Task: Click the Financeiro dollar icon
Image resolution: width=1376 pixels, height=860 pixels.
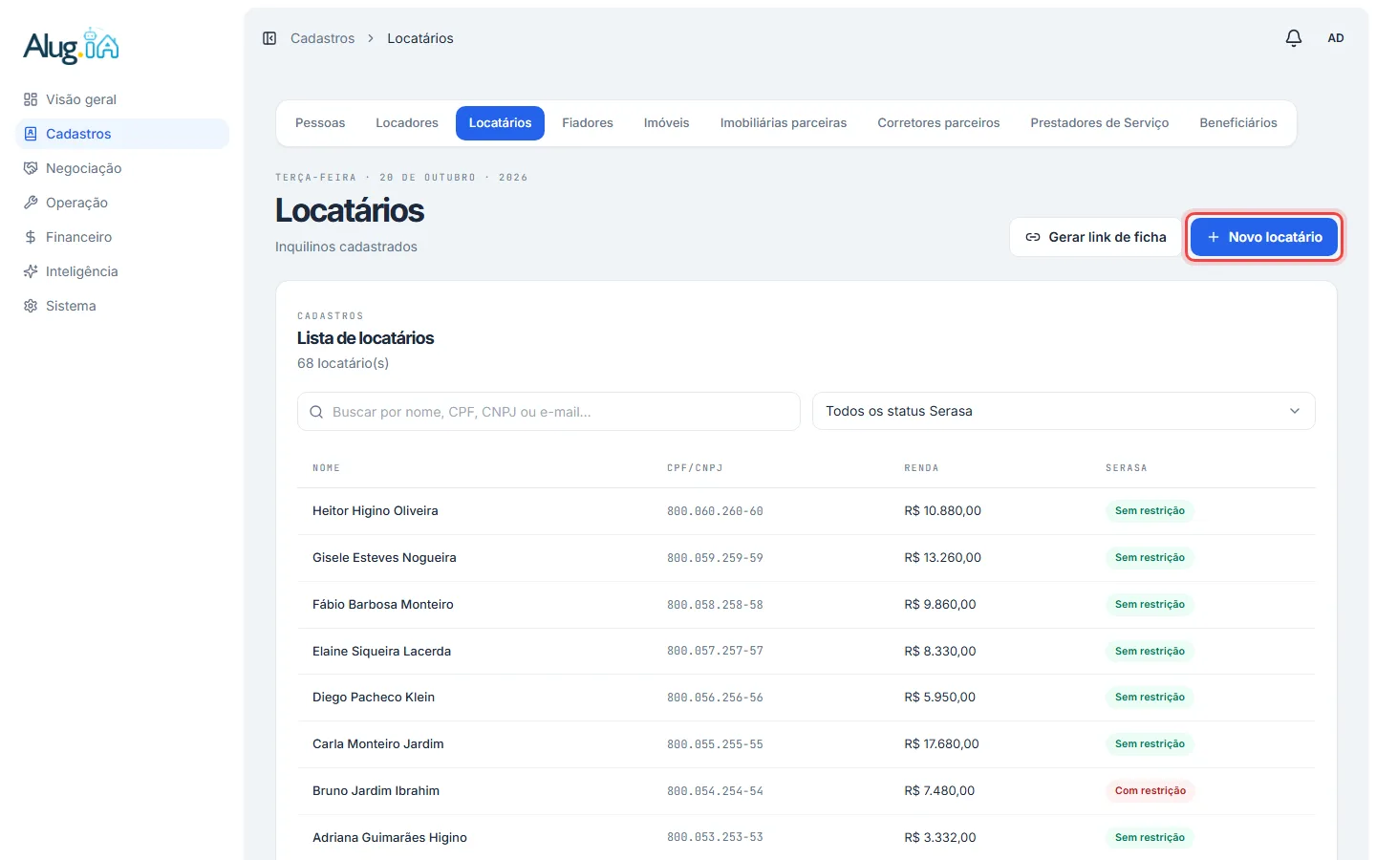Action: pos(31,237)
